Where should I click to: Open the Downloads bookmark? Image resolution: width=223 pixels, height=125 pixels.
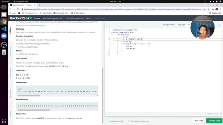(x=46, y=13)
